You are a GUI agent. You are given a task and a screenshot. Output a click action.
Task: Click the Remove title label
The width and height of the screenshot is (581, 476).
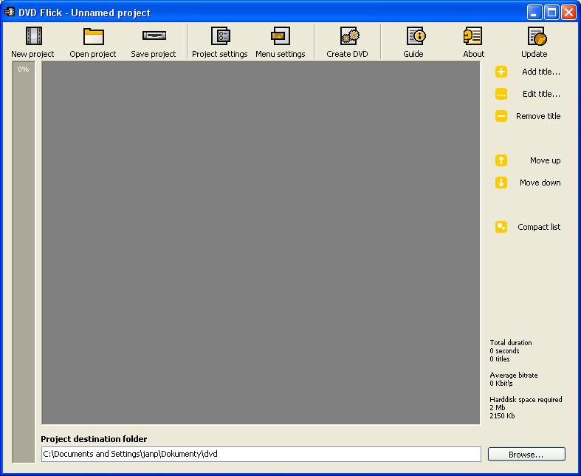tap(538, 116)
